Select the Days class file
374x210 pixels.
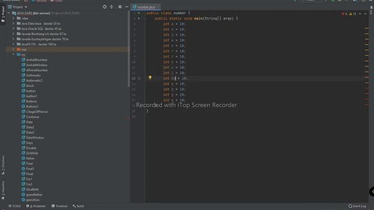29,143
